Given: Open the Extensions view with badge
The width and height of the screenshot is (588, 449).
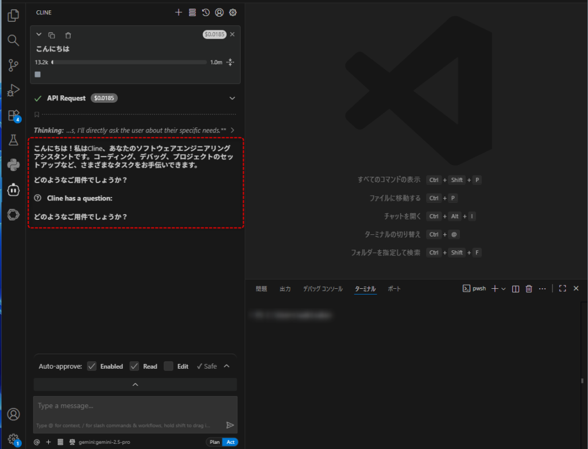Looking at the screenshot, I should click(x=13, y=115).
